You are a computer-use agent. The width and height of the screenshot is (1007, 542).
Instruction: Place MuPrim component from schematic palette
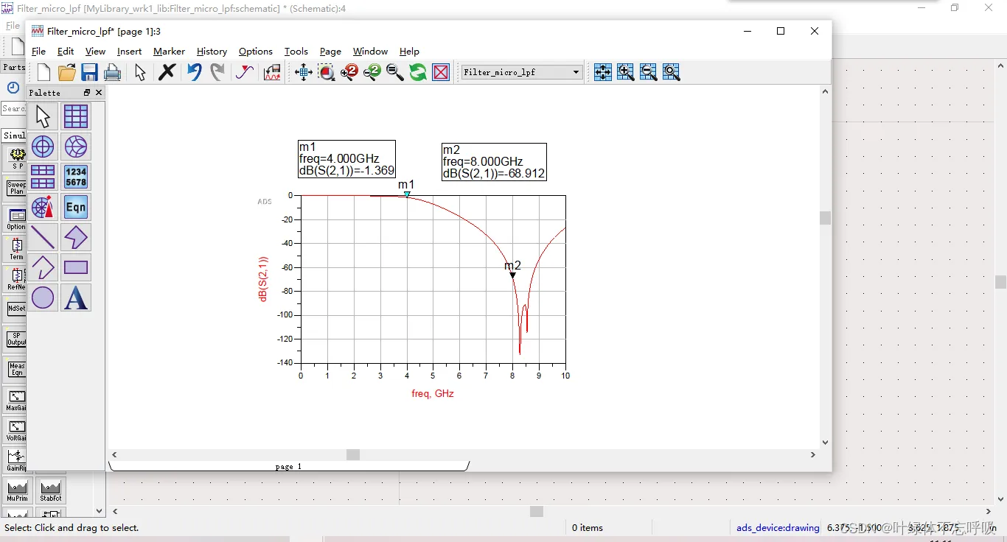click(x=17, y=491)
